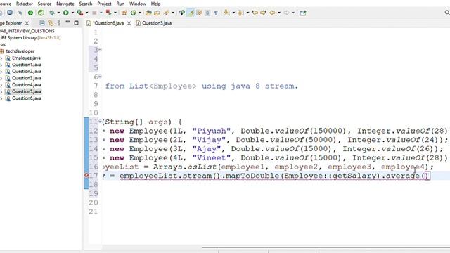Viewport: 450px width, 253px height.
Task: Open Package Explorer view menu dots
Action: 59,23
